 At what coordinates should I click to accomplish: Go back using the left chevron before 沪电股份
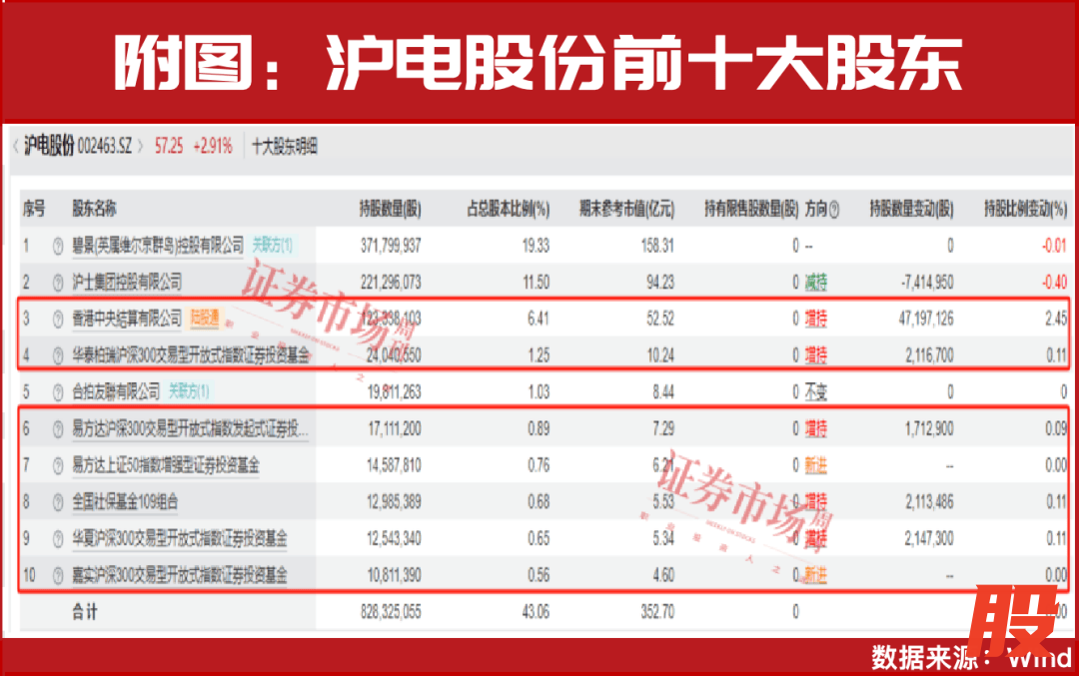(15, 146)
